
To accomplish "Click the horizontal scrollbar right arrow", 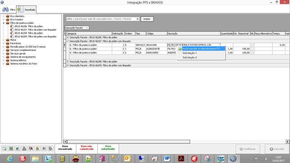I will pyautogui.click(x=288, y=141).
